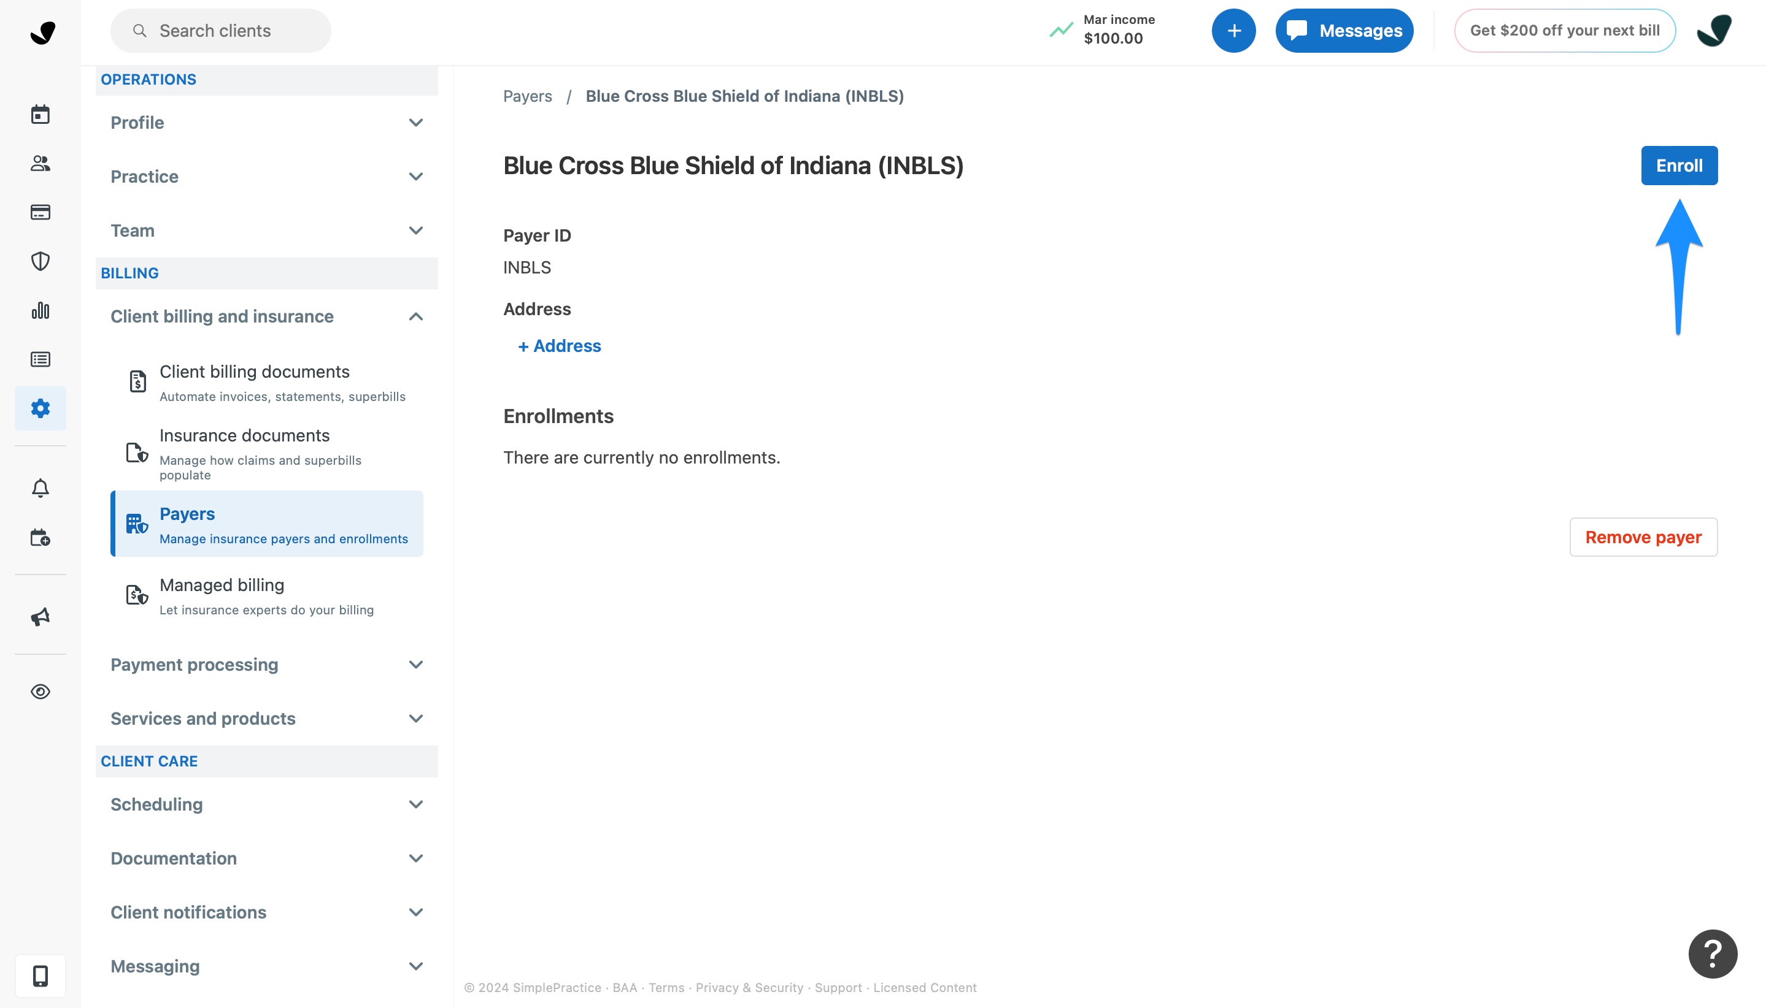Open the Licensed Content footer link
This screenshot has height=1008, width=1766.
(x=924, y=988)
